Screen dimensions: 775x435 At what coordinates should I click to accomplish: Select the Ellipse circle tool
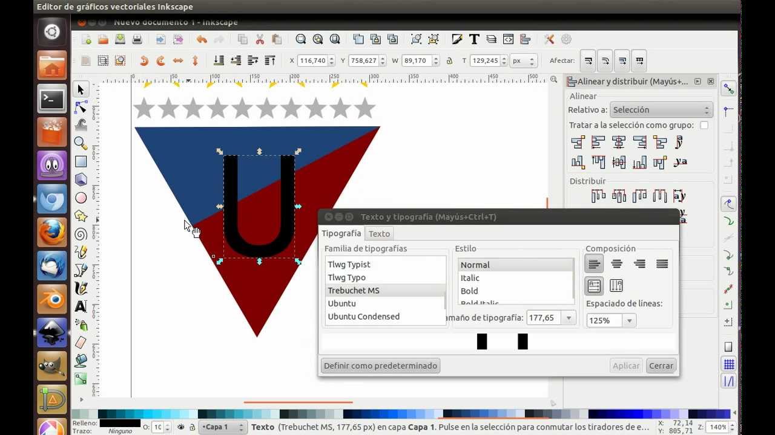[81, 198]
